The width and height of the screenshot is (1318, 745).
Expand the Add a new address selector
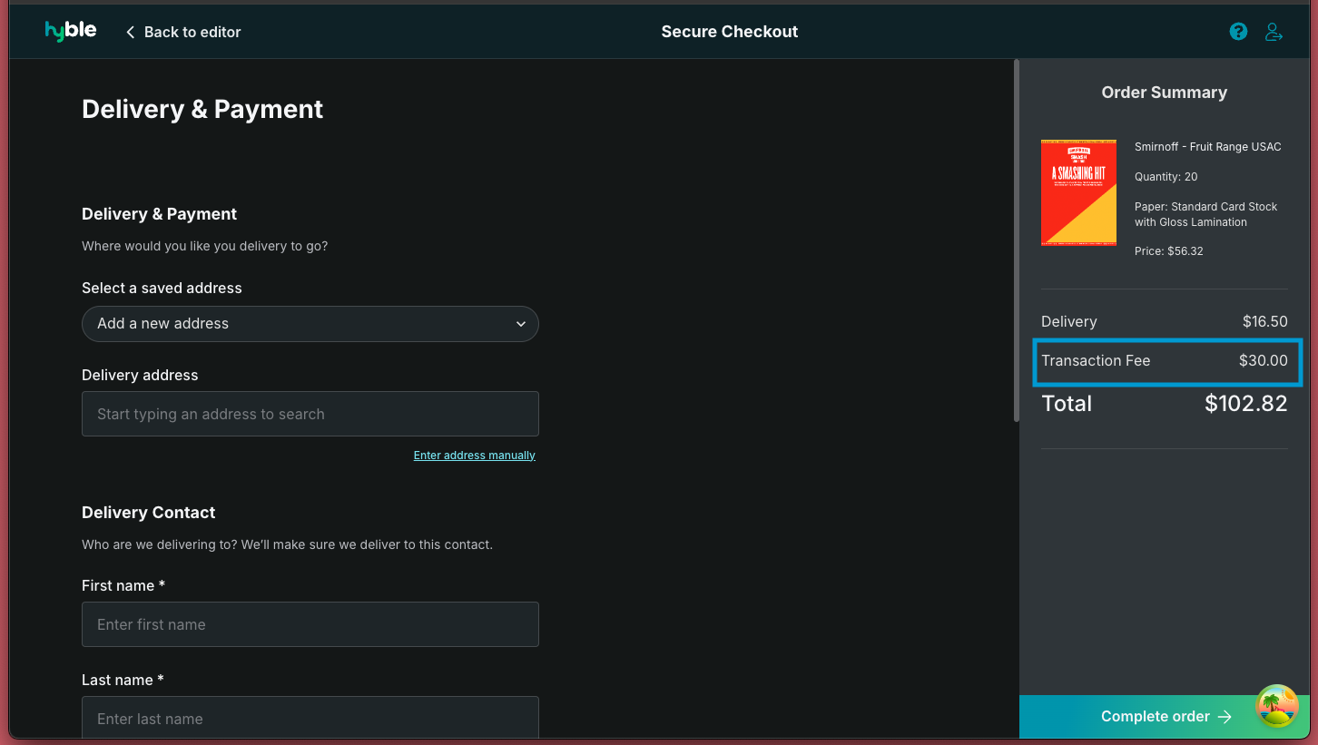pos(310,324)
